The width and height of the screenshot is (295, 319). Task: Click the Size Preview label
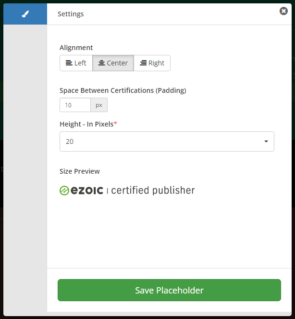pyautogui.click(x=80, y=171)
